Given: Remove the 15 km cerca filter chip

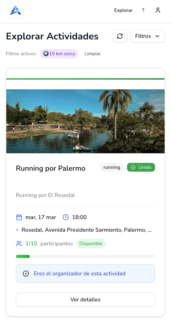Looking at the screenshot, I should click(x=59, y=54).
